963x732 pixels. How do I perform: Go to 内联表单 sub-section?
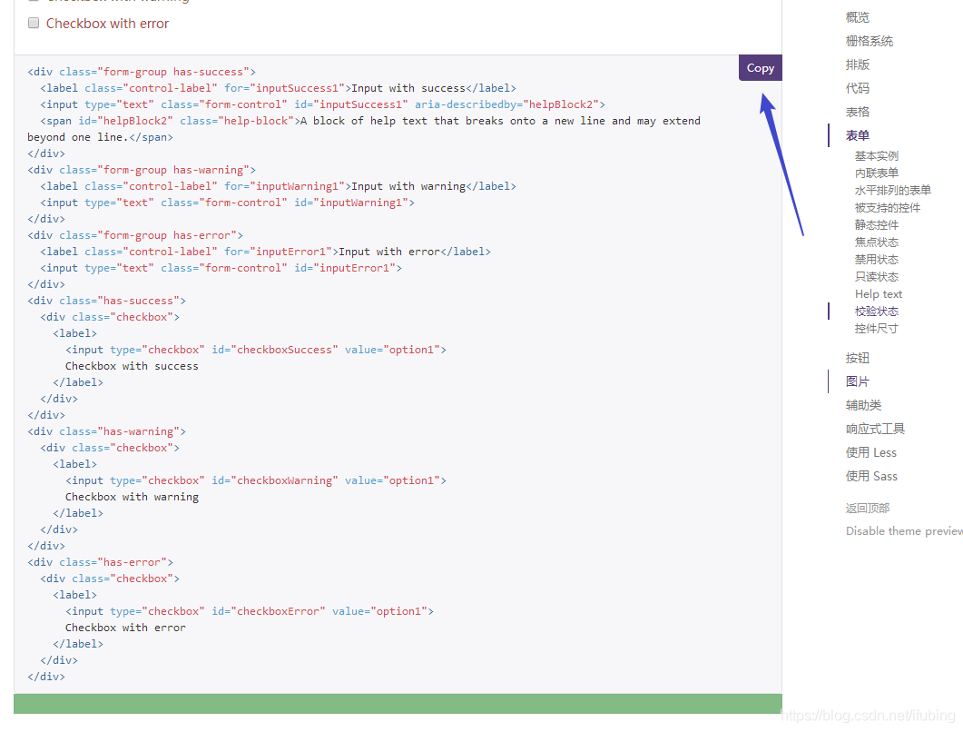coord(877,173)
